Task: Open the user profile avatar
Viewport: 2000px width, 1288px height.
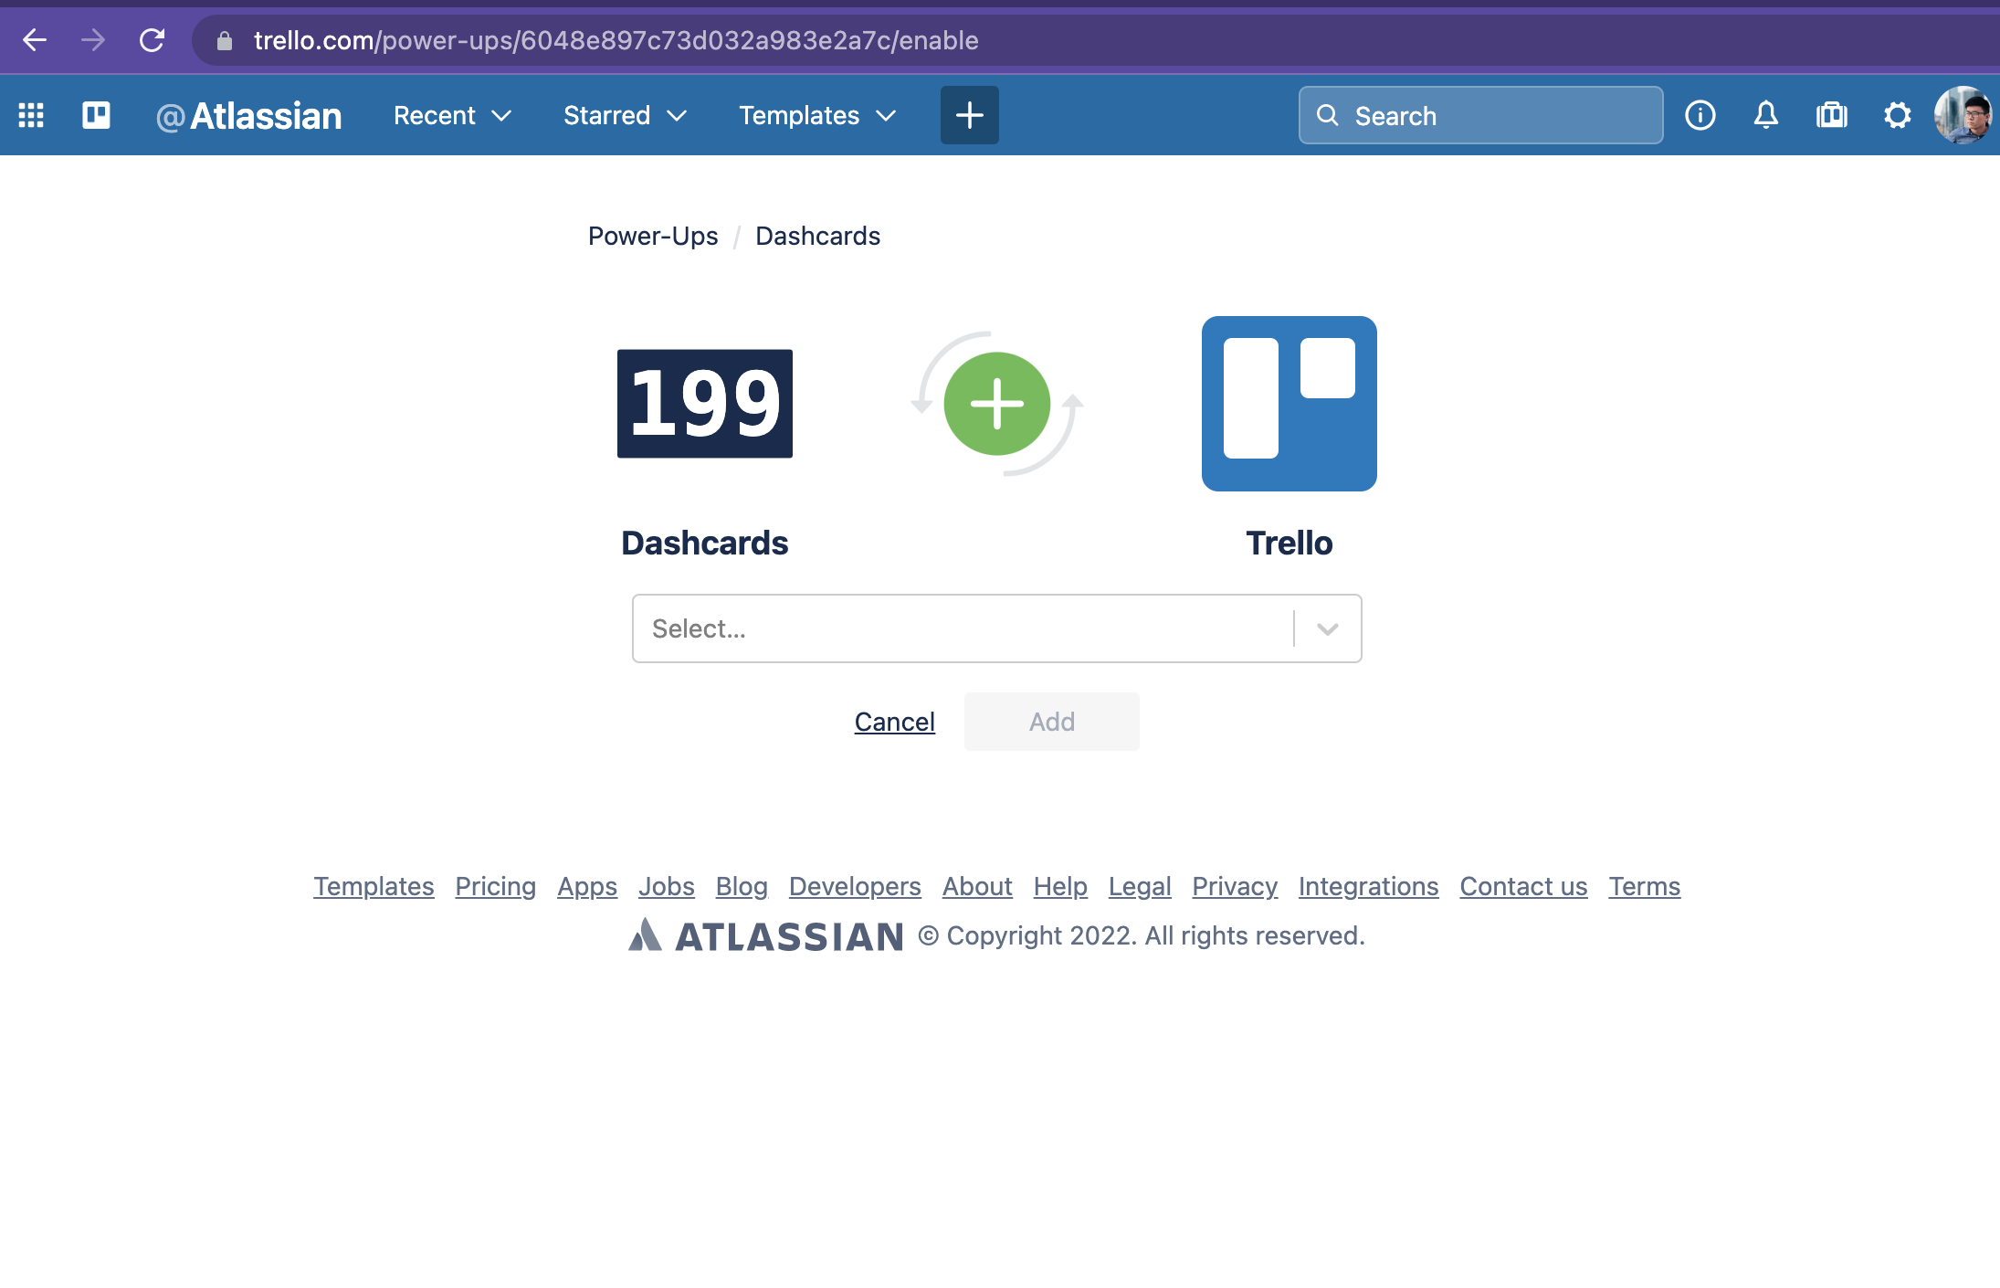Action: tap(1963, 115)
